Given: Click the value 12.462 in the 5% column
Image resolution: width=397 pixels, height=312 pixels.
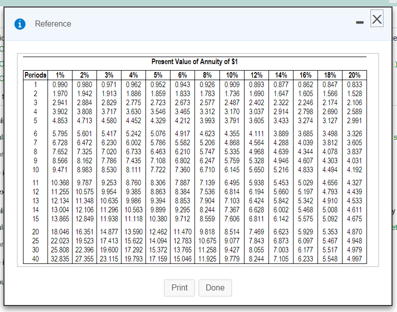Looking at the screenshot, I should click(158, 232).
